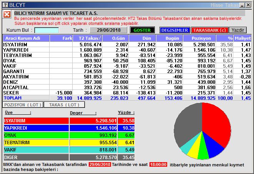Click AKYATIRIM's Maliyet value -0,28
This screenshot has width=254, height=174.
(x=245, y=77)
